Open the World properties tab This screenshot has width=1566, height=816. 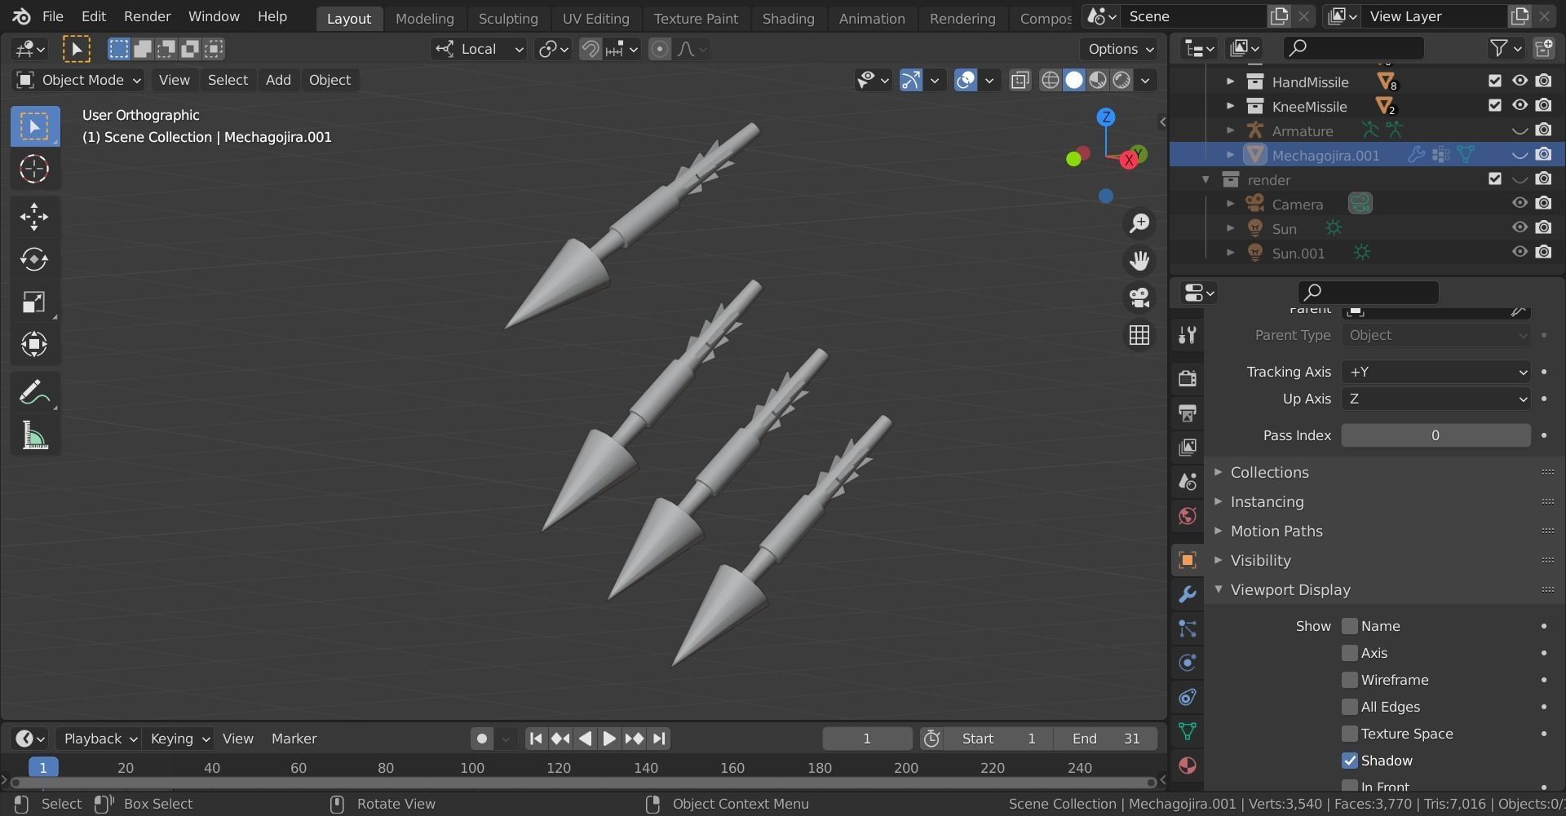(1188, 515)
